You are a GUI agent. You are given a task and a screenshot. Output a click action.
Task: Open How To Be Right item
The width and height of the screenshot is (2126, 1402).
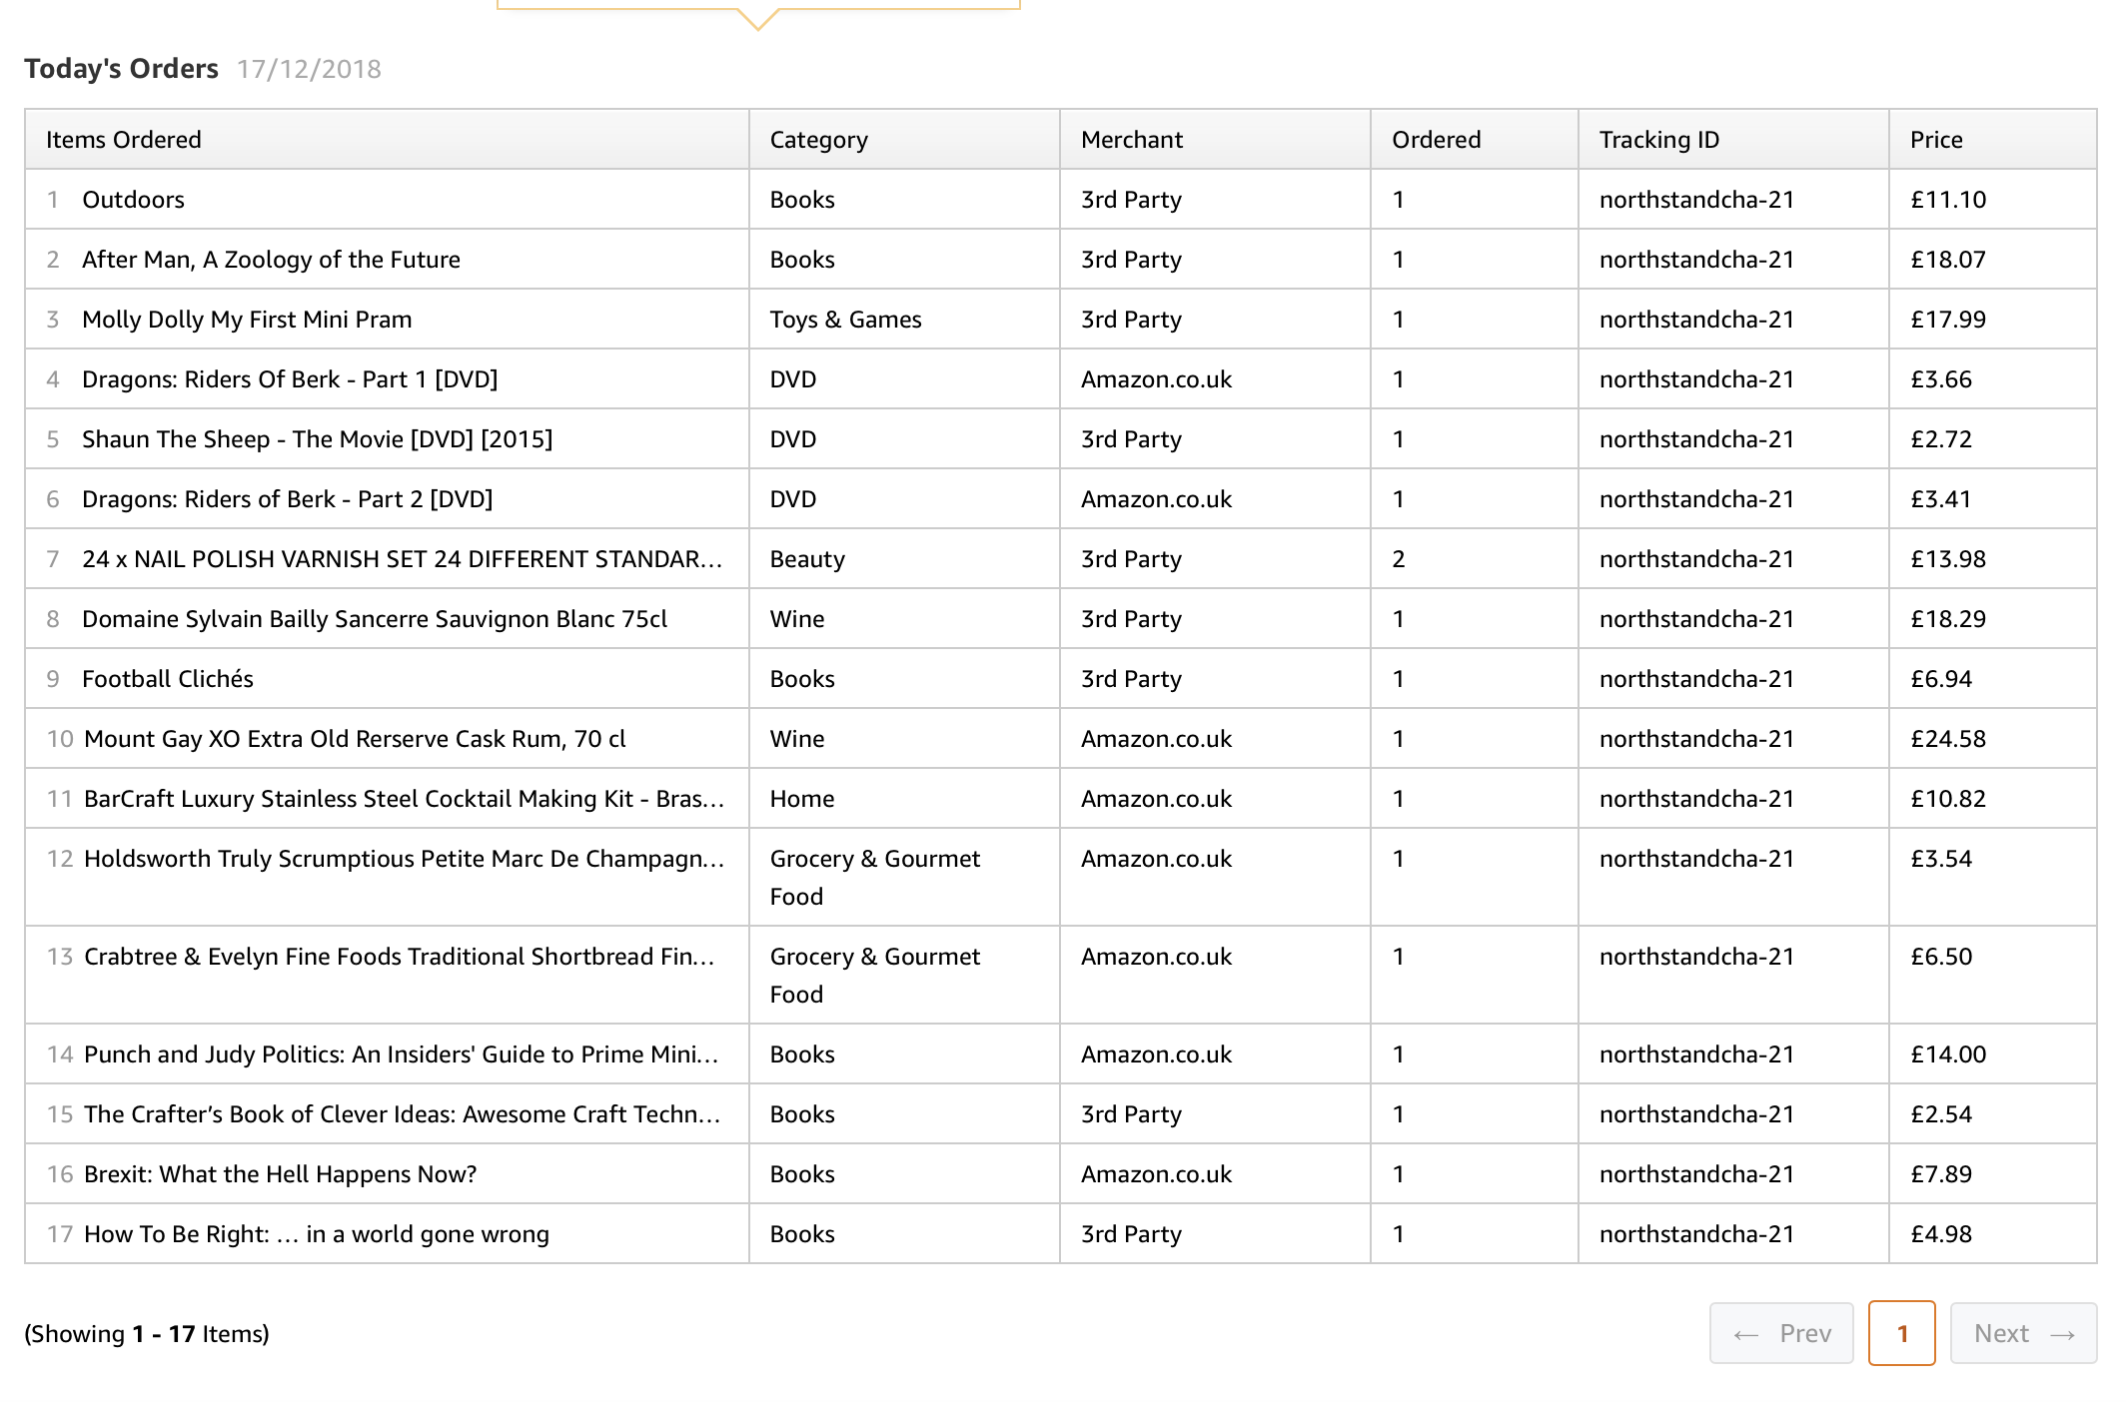coord(317,1234)
